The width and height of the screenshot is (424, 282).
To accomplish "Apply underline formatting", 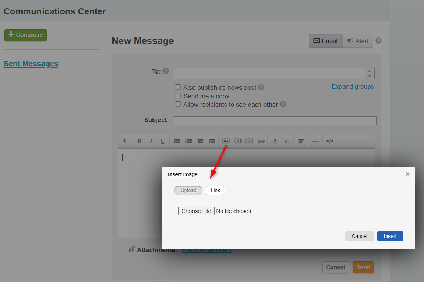I will [x=162, y=141].
